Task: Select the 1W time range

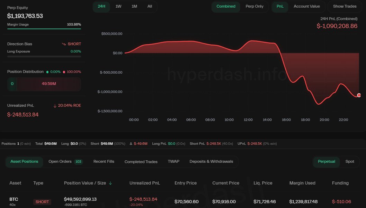Action: click(118, 7)
